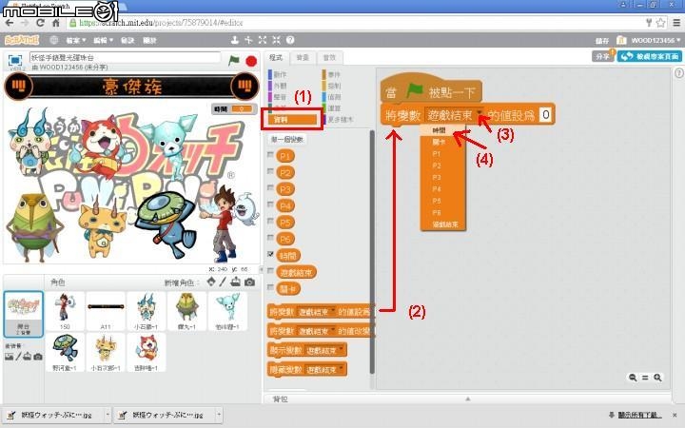Image resolution: width=685 pixels, height=428 pixels.
Task: Open the globe language selector
Action: click(53, 40)
